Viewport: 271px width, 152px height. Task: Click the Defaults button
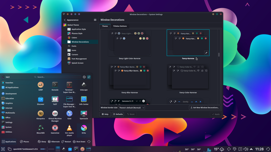click(x=118, y=114)
